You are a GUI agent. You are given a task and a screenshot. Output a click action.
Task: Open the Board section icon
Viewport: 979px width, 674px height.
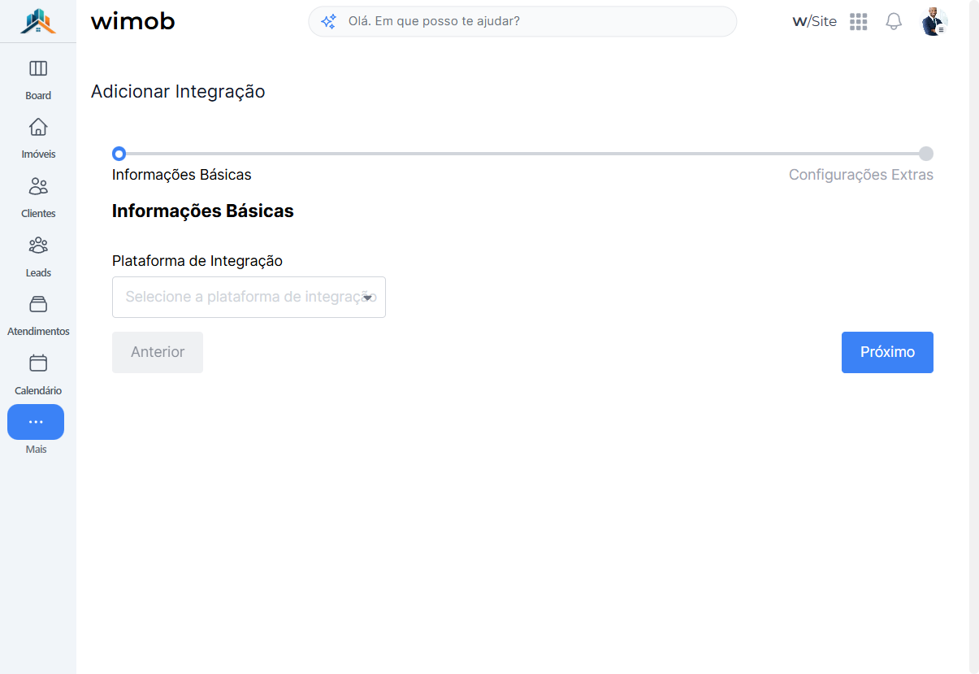[x=38, y=68]
